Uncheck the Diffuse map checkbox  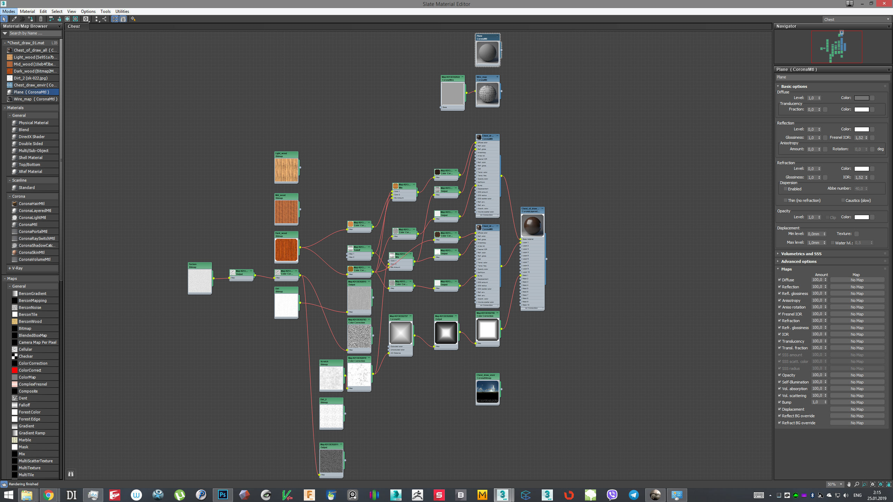point(779,280)
